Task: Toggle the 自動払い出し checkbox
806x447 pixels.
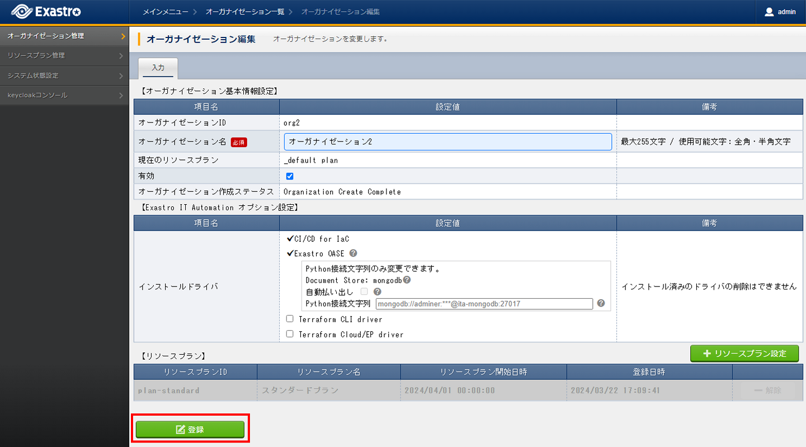Action: click(364, 291)
